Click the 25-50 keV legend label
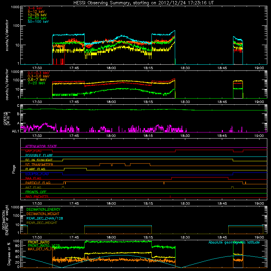This screenshot has width=271, height=271. [37, 18]
